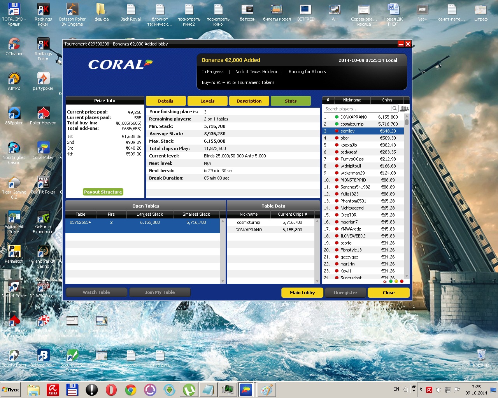The height and width of the screenshot is (398, 498).
Task: Open the Start (Пуск) menu
Action: click(11, 389)
